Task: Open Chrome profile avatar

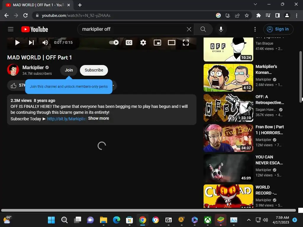Action: (x=287, y=15)
